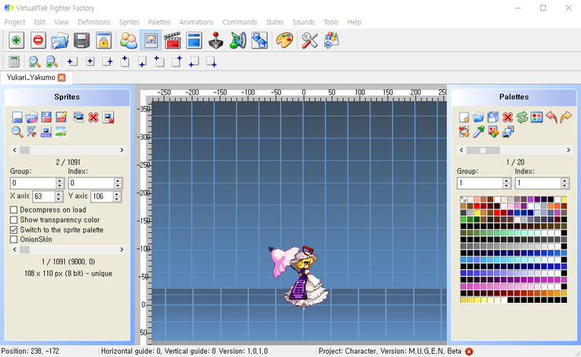Increase the X axis spinner value
This screenshot has height=357, width=581.
point(60,193)
